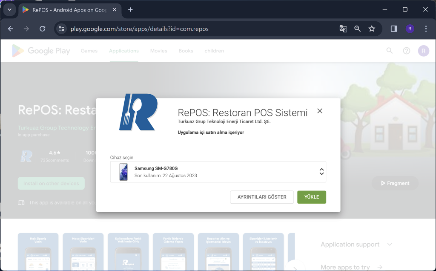
Task: Open Google Play account avatar
Action: 424,51
